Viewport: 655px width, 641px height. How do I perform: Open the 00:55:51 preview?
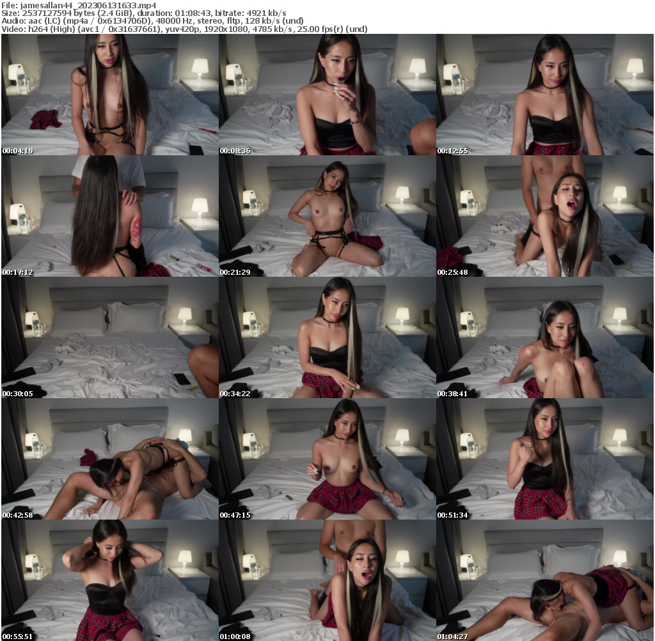tap(109, 582)
